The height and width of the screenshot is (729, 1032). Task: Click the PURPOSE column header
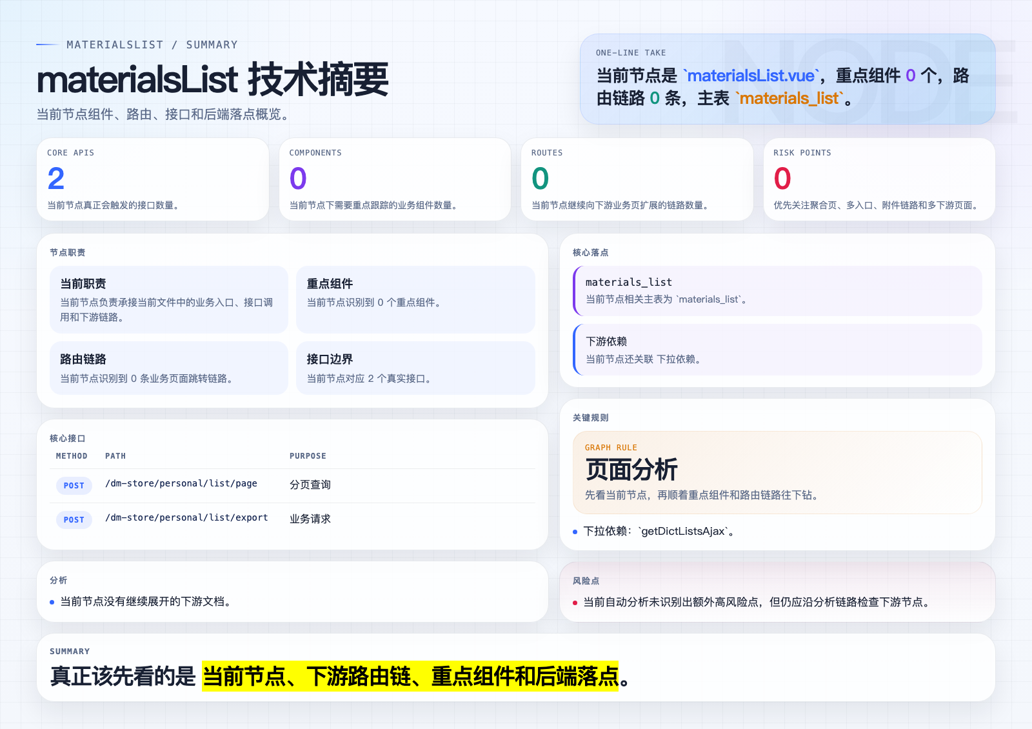(308, 456)
